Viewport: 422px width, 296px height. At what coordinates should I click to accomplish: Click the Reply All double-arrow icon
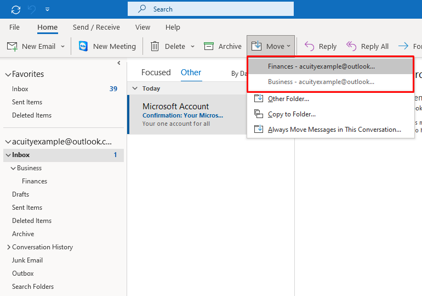[351, 46]
